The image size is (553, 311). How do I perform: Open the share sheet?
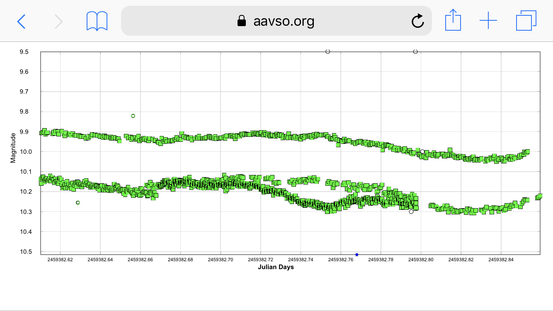coord(453,21)
